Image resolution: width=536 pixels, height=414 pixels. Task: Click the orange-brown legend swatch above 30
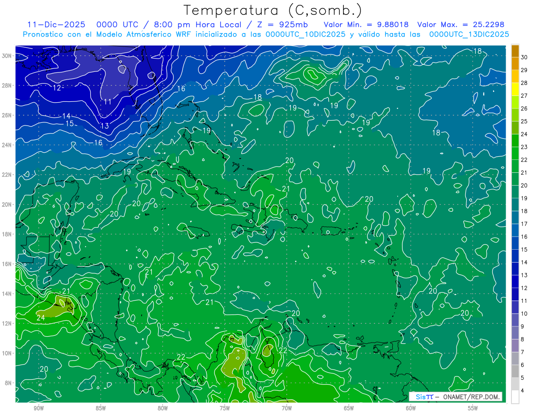(515, 51)
